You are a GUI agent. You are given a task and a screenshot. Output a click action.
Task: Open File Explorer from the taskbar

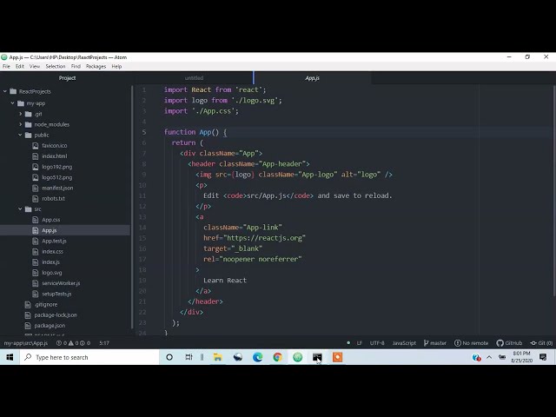pyautogui.click(x=217, y=357)
